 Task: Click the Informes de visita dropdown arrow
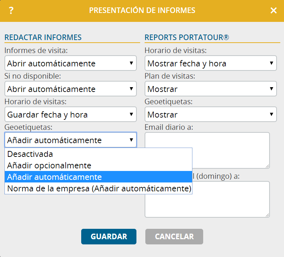131,63
